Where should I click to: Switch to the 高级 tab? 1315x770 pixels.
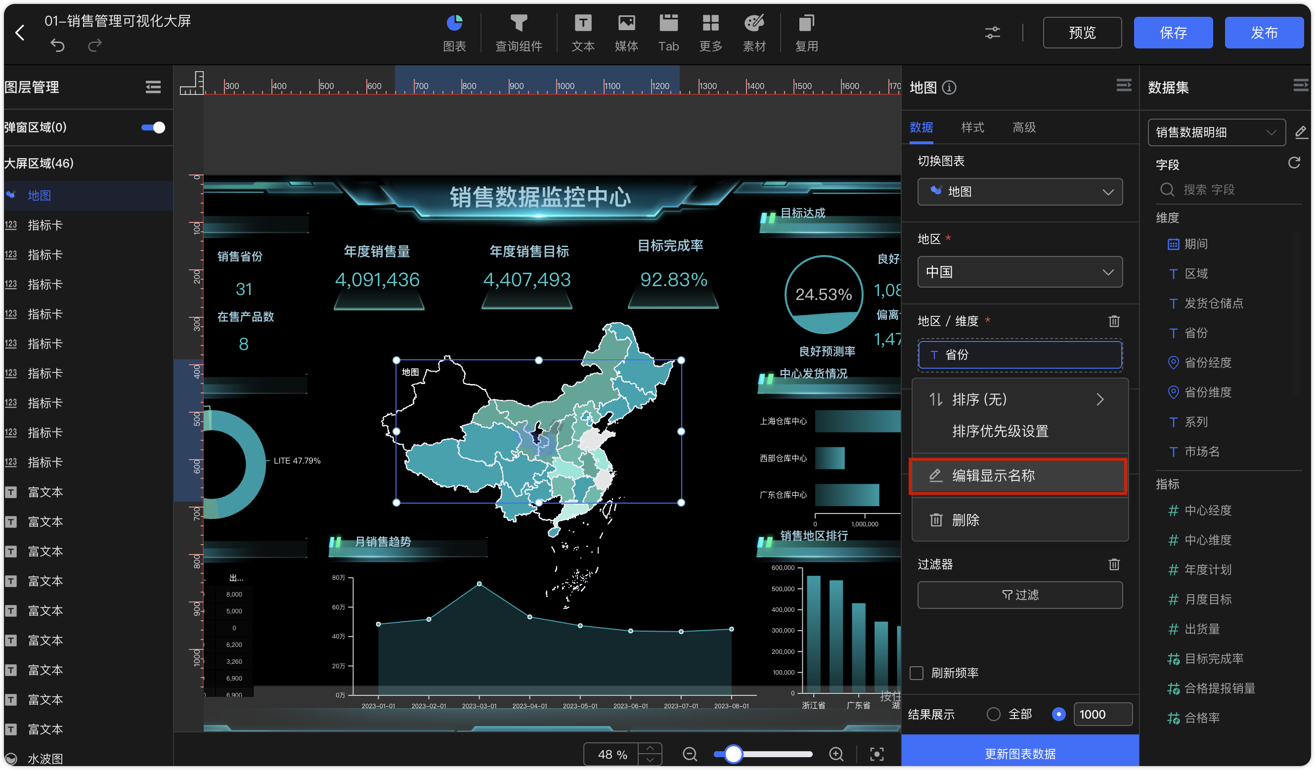(1024, 128)
